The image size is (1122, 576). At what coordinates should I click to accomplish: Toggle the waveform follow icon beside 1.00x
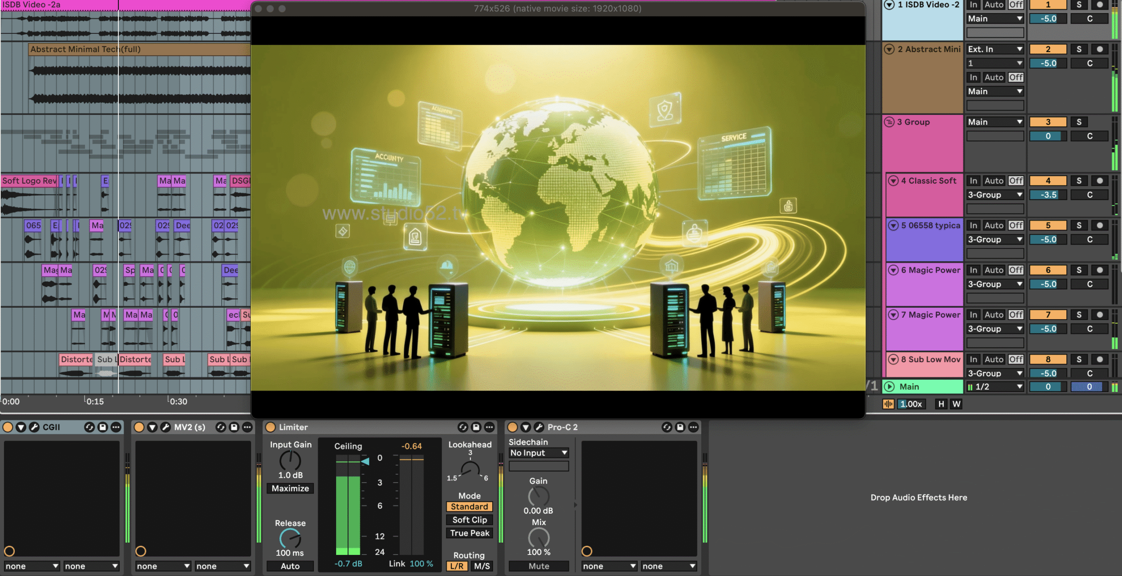coord(888,404)
